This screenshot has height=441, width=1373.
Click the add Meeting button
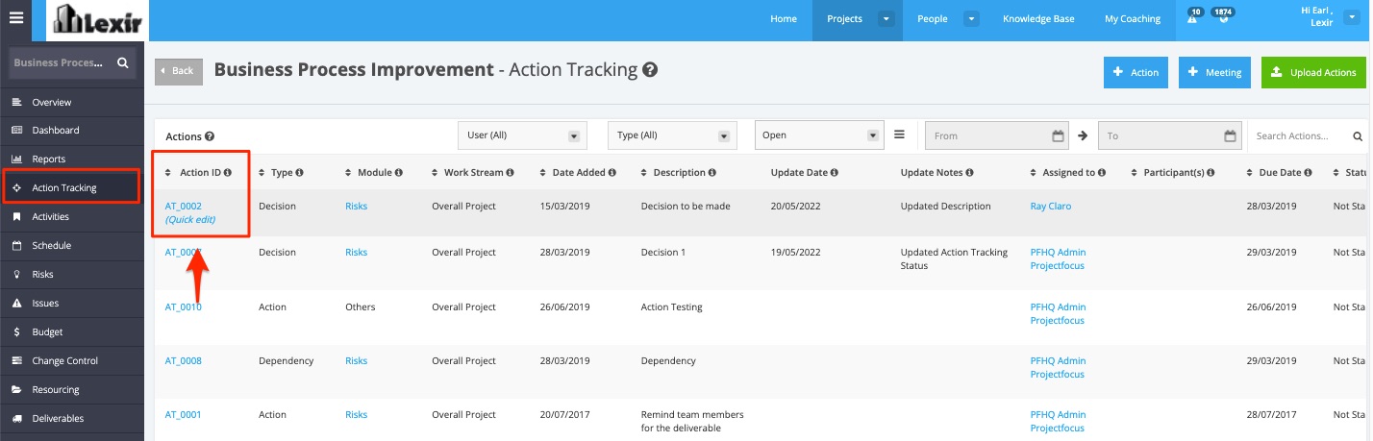tap(1214, 72)
